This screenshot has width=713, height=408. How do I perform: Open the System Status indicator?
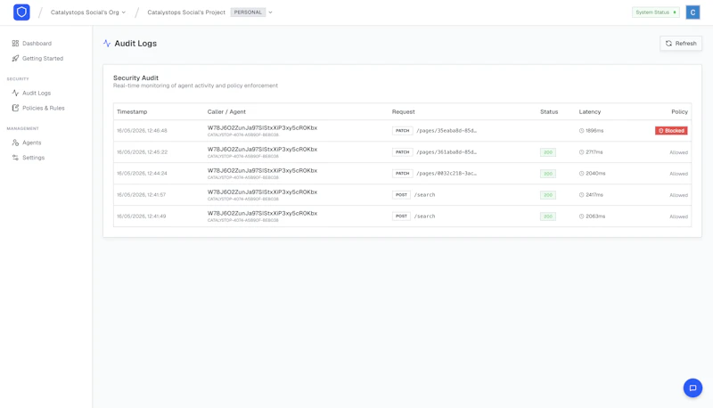(x=655, y=12)
